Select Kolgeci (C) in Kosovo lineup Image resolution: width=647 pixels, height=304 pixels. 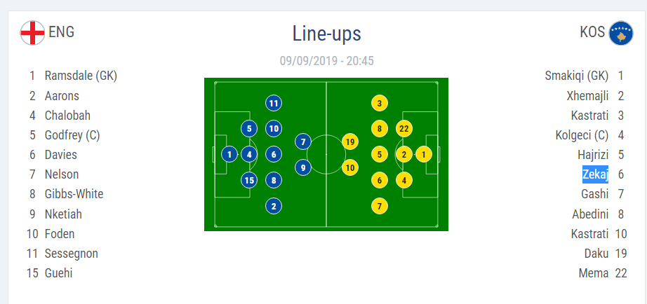[x=582, y=135]
